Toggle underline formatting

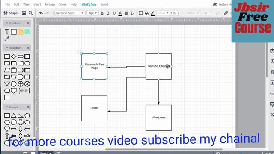[114, 13]
